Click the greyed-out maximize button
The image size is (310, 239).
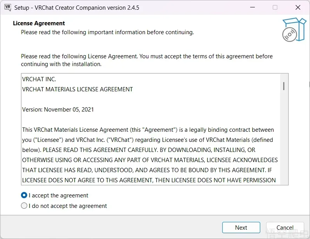[275, 7]
